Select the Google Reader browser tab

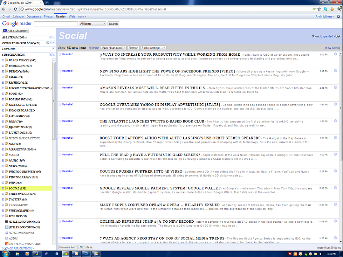22,3
